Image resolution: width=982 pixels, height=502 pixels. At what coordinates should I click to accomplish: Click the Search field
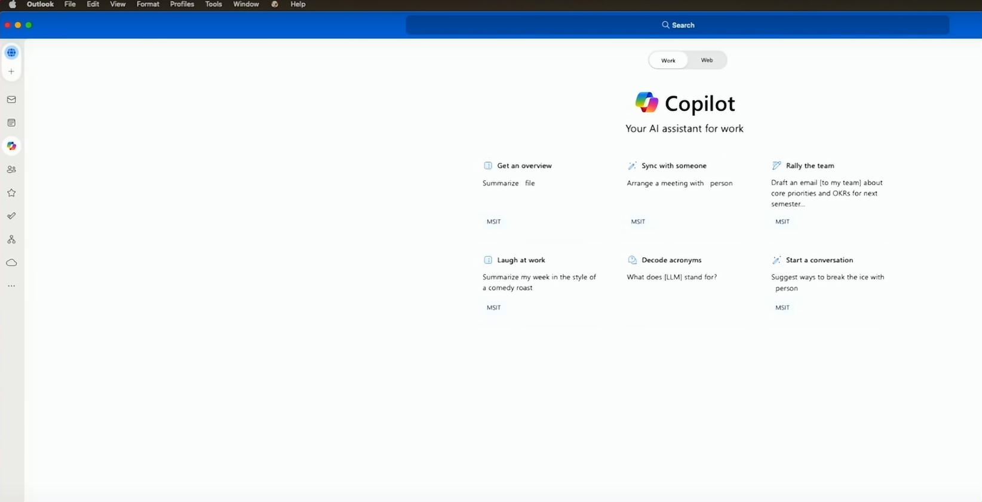[677, 25]
